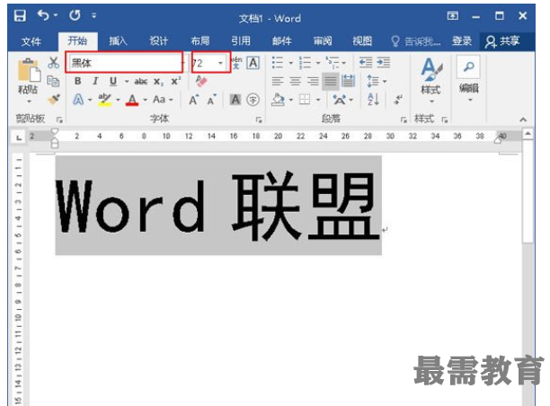Screen dimensions: 550x406
Task: Open the font name dropdown arrow
Action: (182, 63)
